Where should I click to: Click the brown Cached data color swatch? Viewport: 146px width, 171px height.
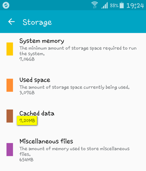click(x=10, y=116)
